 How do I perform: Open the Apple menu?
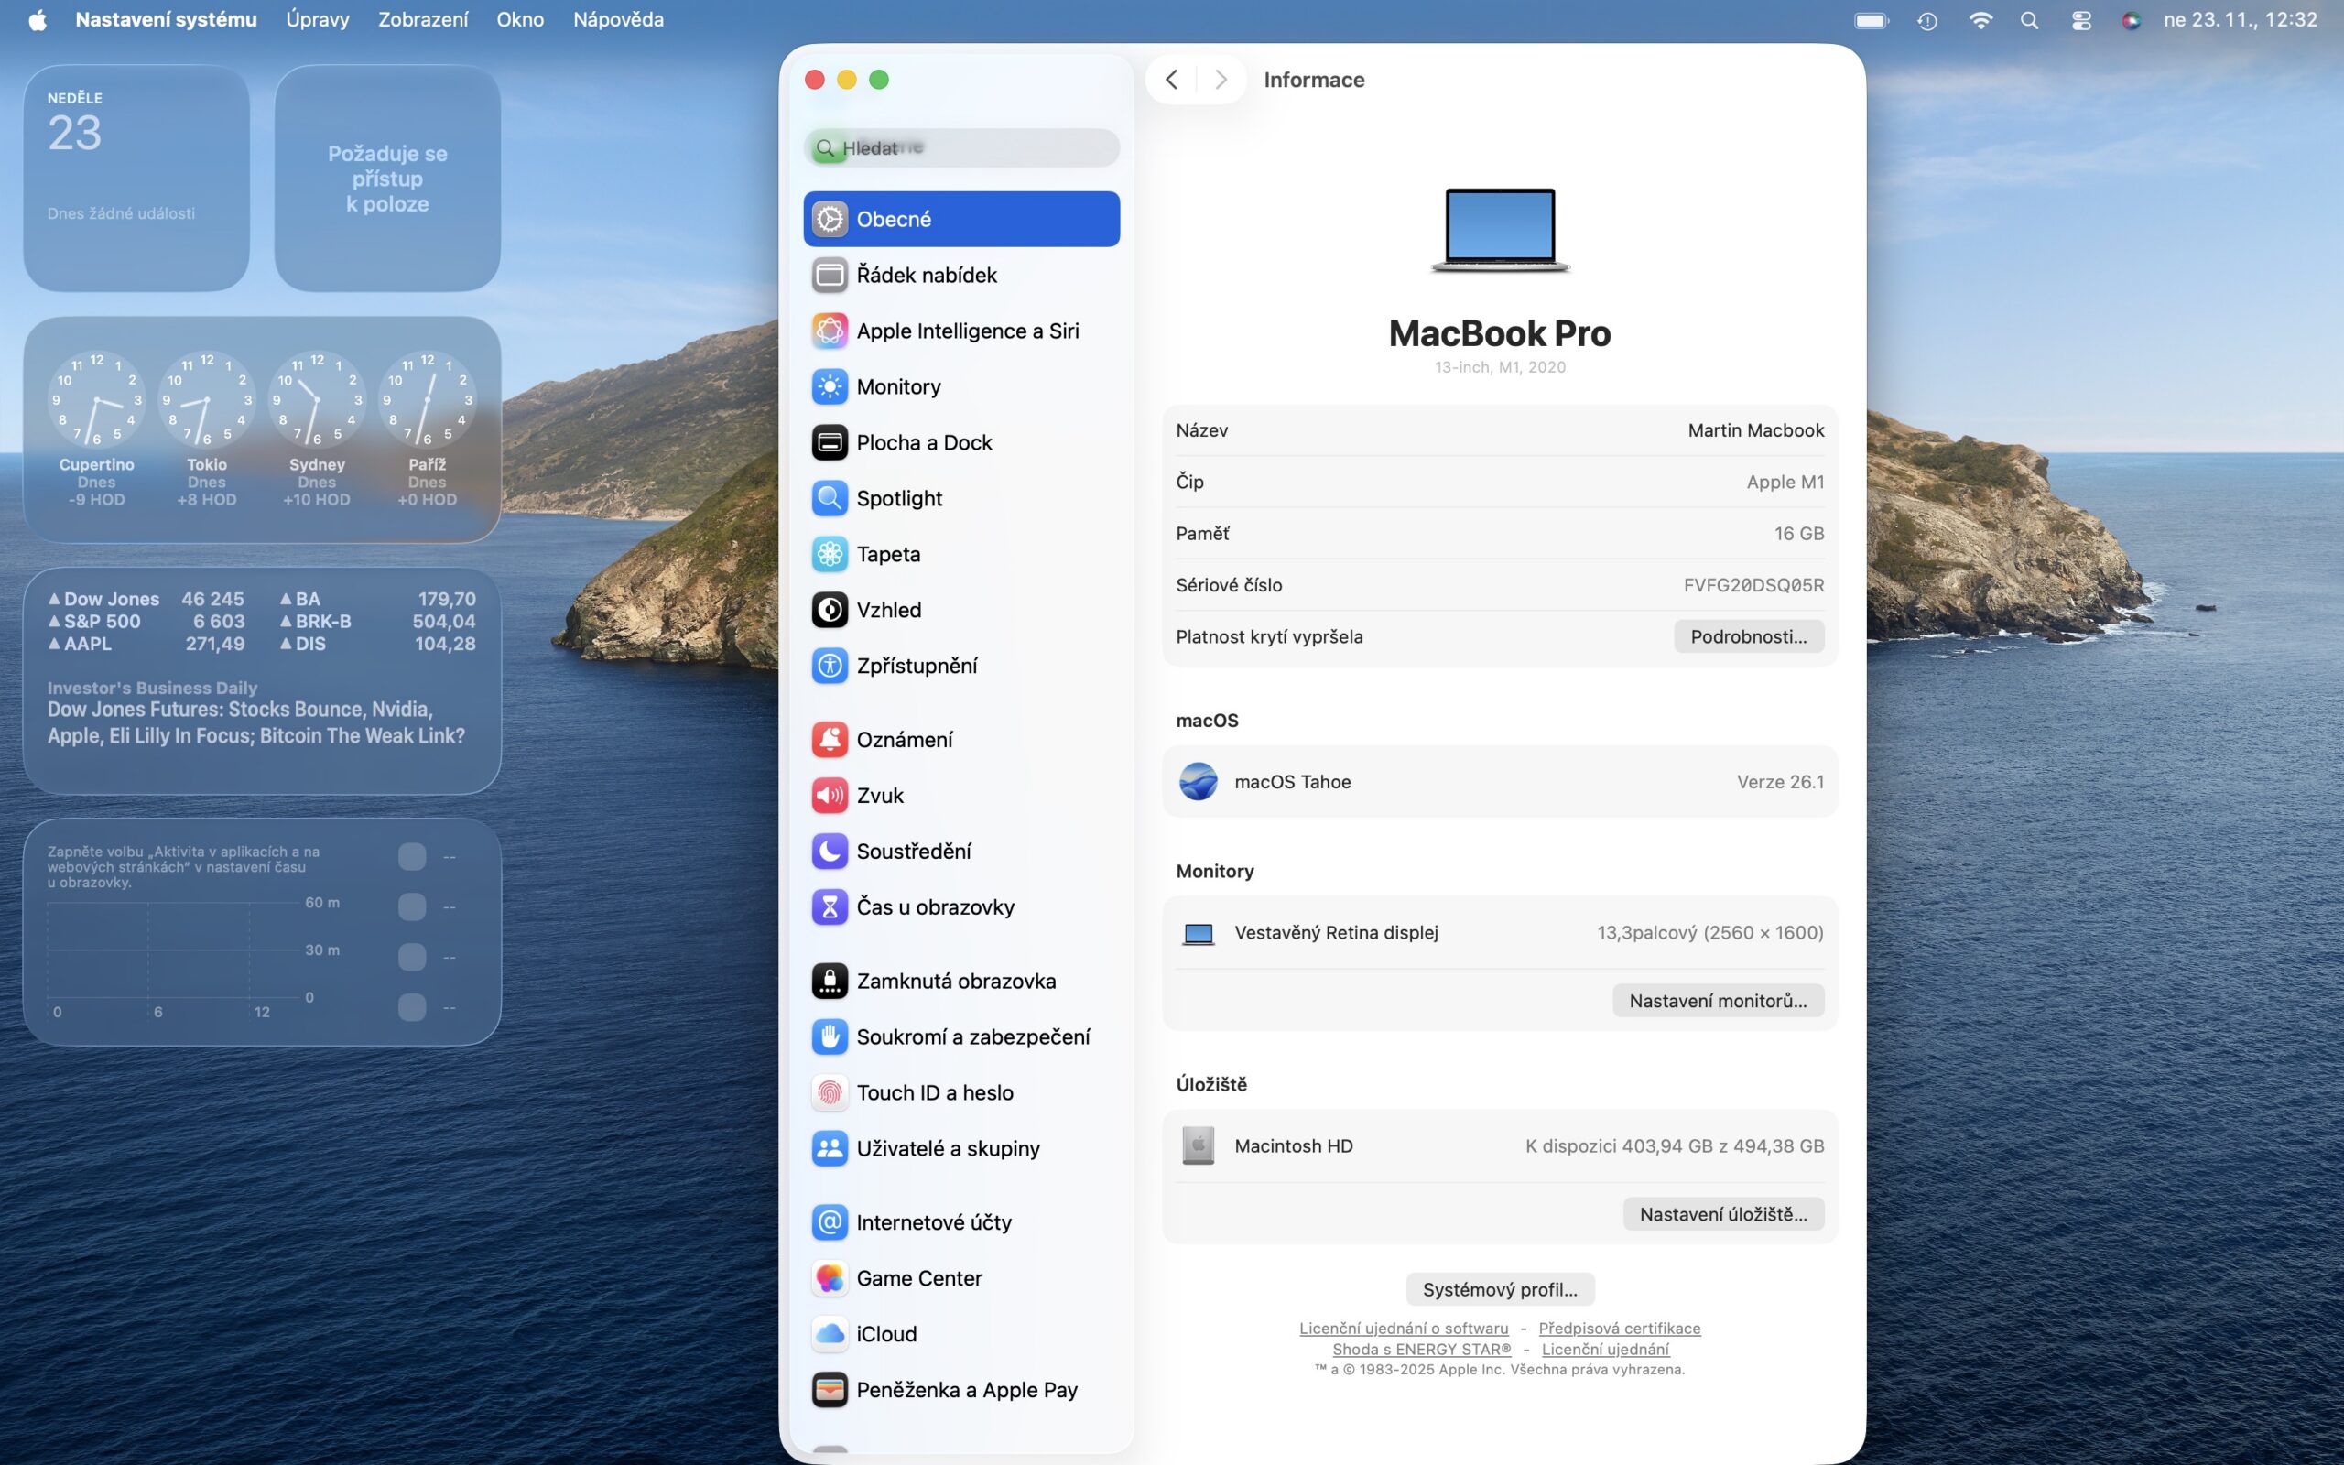click(x=37, y=20)
